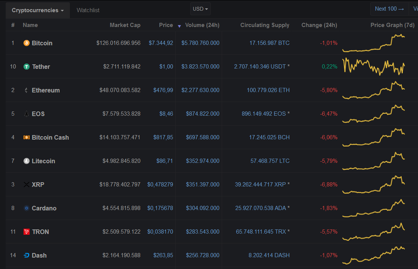The image size is (418, 269).
Task: Click the Cardano logo icon
Action: pyautogui.click(x=27, y=208)
